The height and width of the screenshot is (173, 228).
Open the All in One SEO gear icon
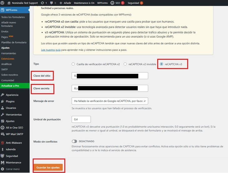click(x=2, y=128)
